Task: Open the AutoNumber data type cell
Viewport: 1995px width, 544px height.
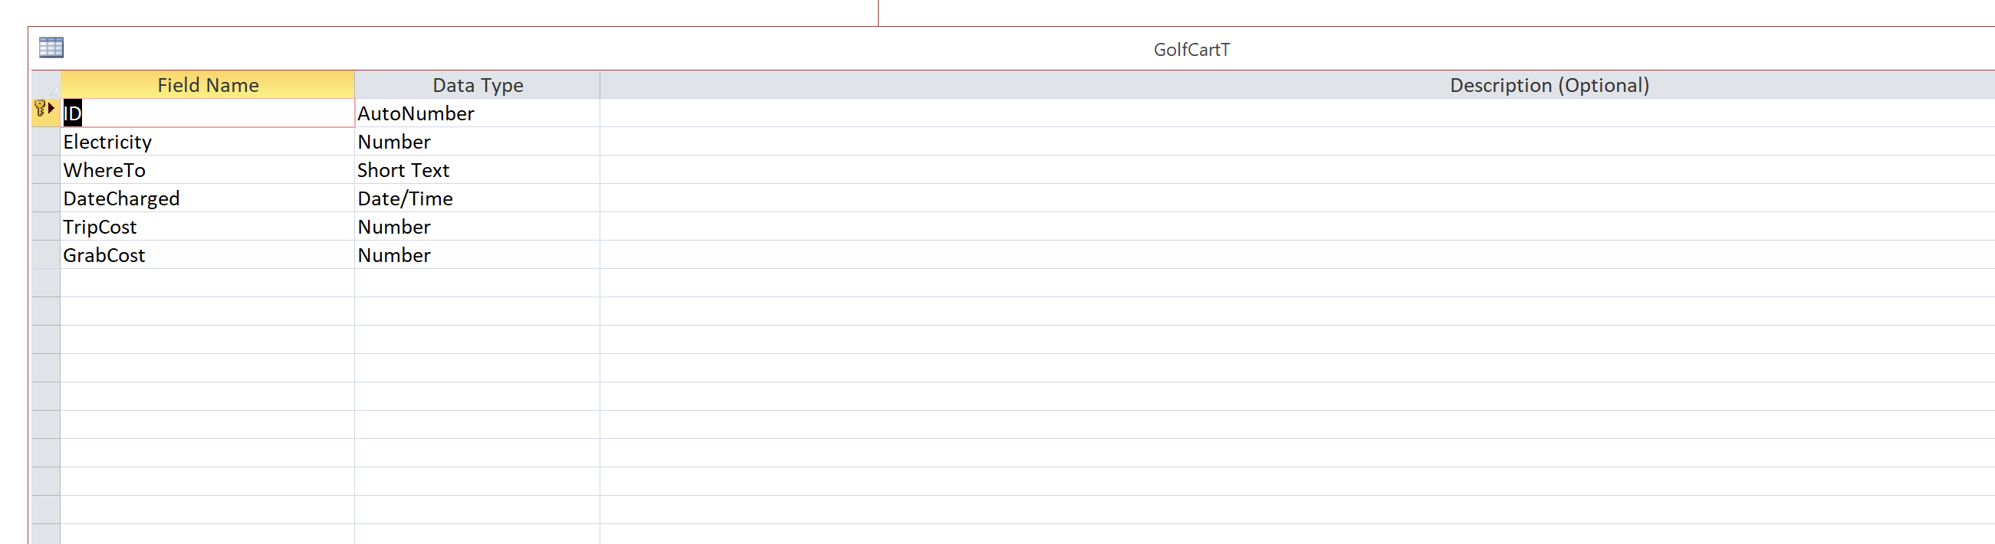Action: pos(477,113)
